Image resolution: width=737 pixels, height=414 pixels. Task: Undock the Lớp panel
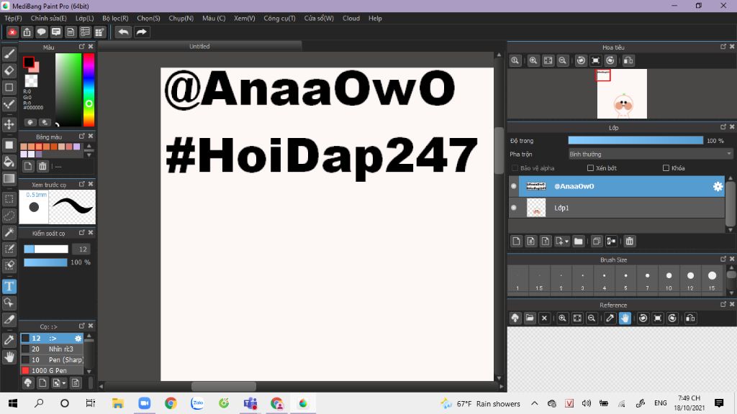click(x=723, y=127)
